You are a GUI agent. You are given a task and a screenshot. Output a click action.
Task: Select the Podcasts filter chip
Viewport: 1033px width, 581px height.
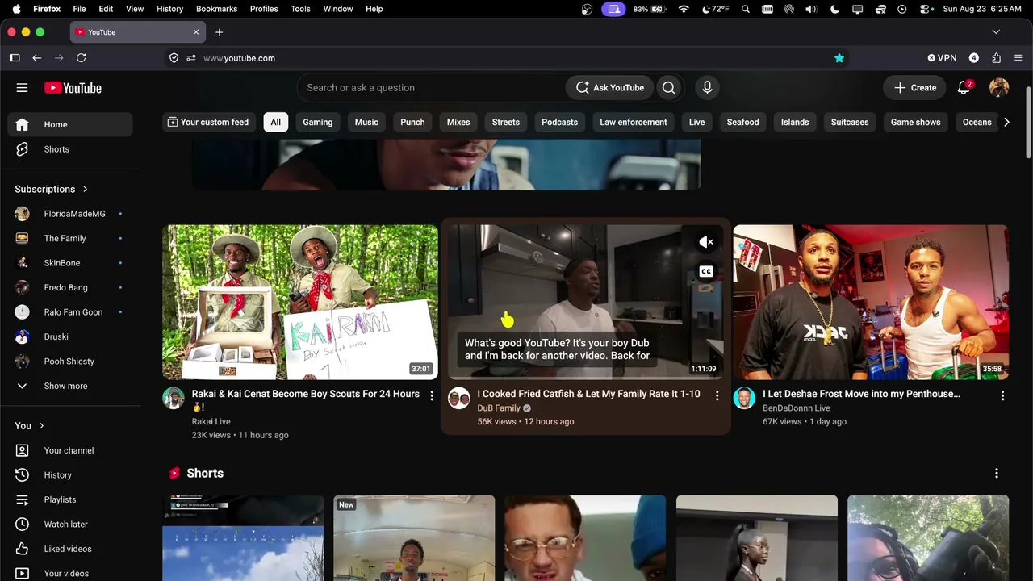(x=559, y=122)
